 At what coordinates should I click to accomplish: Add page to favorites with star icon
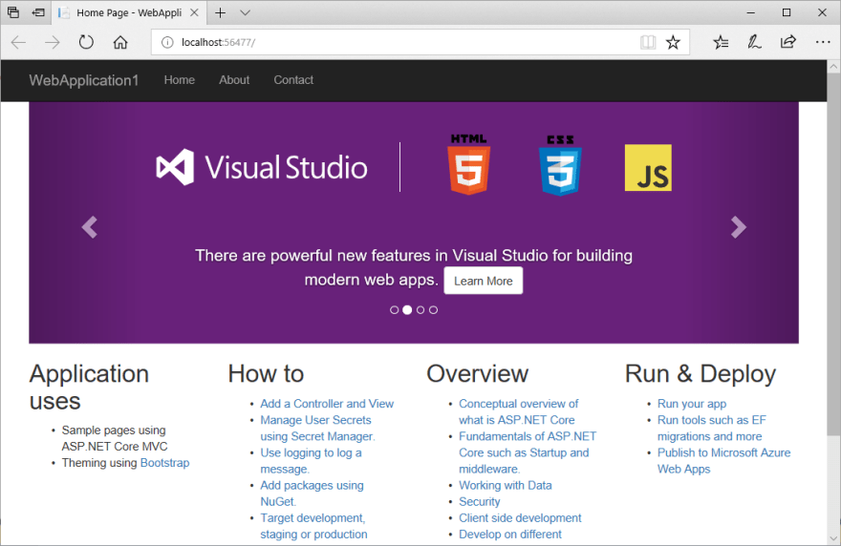pos(673,42)
